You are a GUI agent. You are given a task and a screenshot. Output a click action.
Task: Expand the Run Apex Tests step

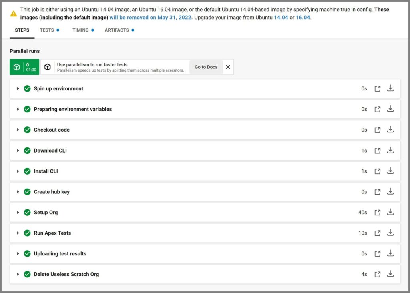click(18, 233)
